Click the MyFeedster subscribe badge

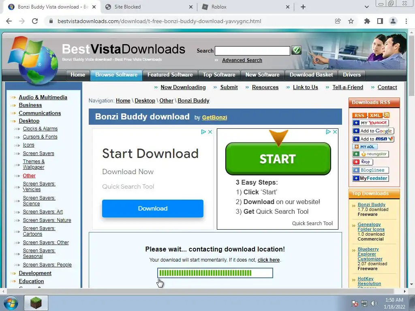[370, 178]
